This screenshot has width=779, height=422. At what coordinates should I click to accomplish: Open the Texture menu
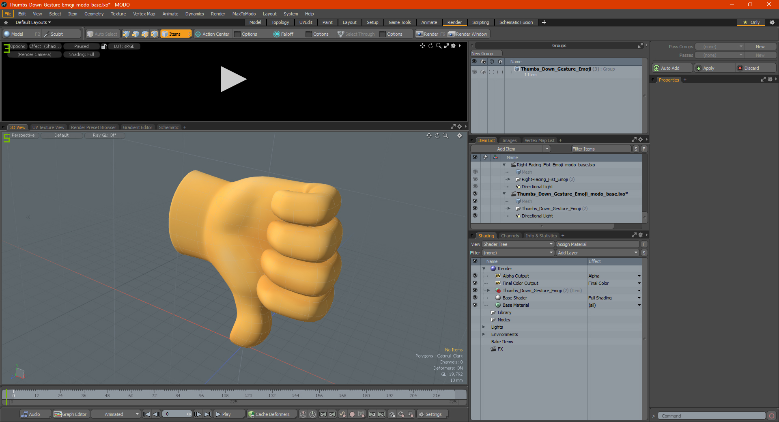coord(118,14)
